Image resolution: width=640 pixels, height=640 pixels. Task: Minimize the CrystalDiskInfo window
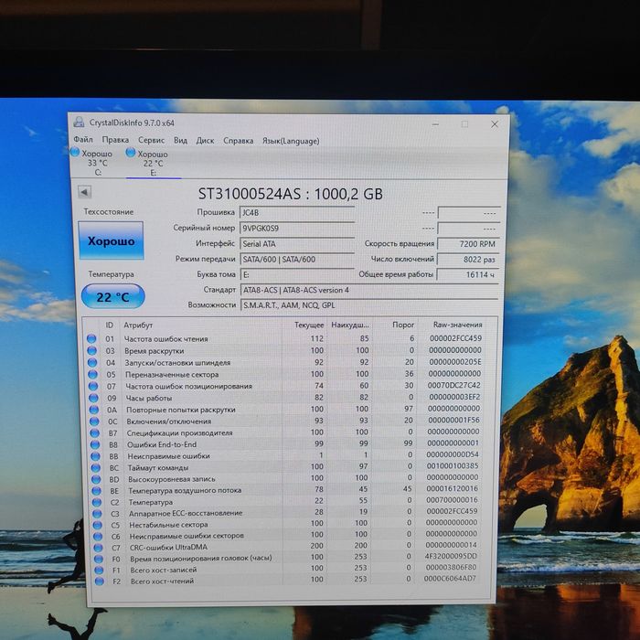coord(435,124)
